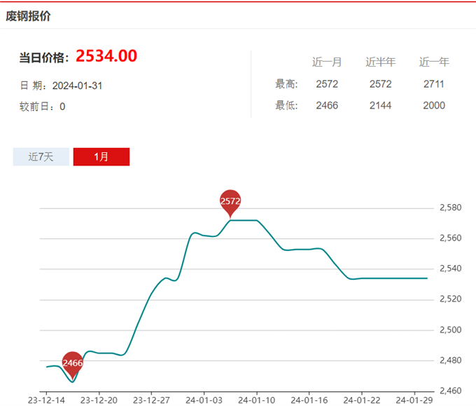Click the 2,480 y-axis label
Image resolution: width=476 pixels, height=406 pixels.
(x=451, y=360)
